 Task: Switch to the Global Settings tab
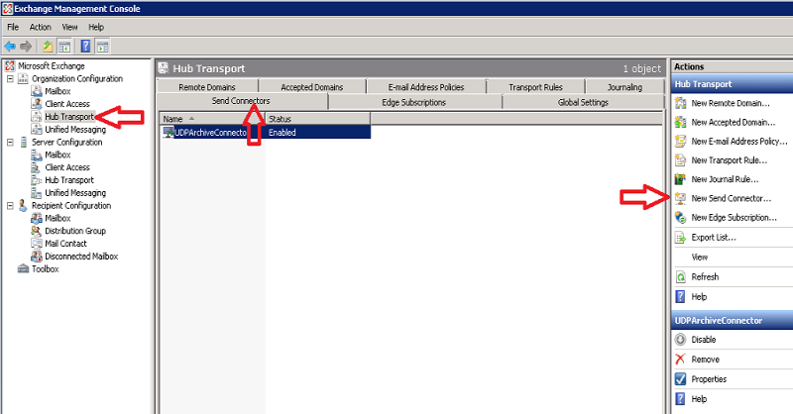coord(583,102)
